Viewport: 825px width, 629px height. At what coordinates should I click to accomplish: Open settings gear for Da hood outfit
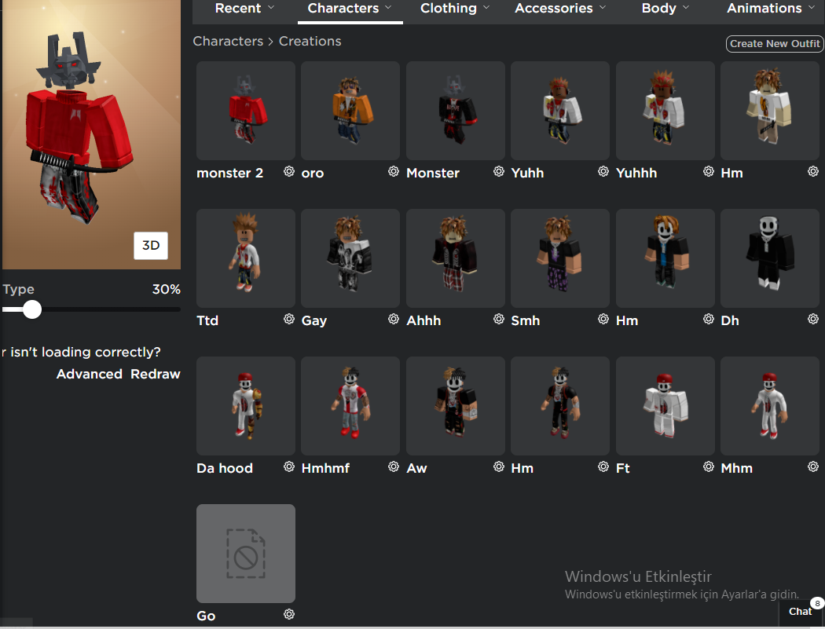point(289,467)
